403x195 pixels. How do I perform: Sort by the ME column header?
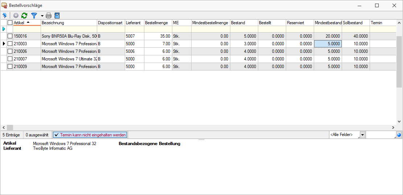tap(181, 23)
